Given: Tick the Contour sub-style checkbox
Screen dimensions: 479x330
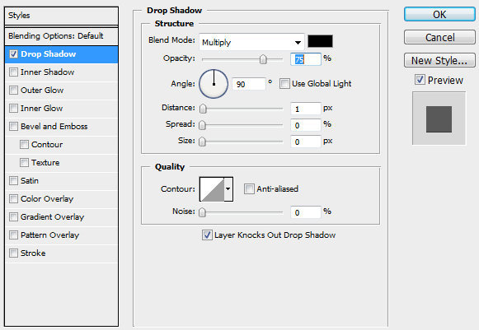Looking at the screenshot, I should click(24, 144).
